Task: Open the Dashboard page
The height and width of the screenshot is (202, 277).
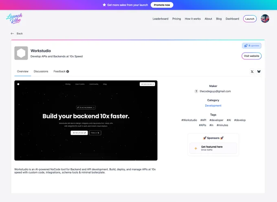Action: coord(232,19)
